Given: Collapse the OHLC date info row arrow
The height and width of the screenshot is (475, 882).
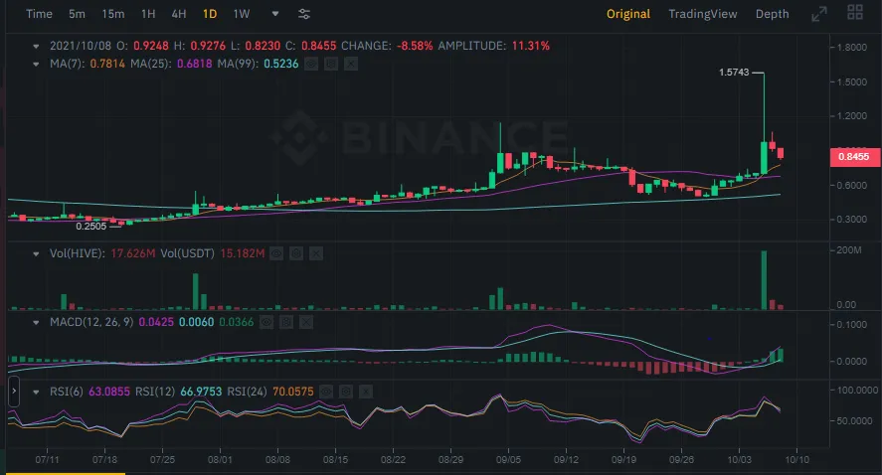Looking at the screenshot, I should tap(36, 47).
